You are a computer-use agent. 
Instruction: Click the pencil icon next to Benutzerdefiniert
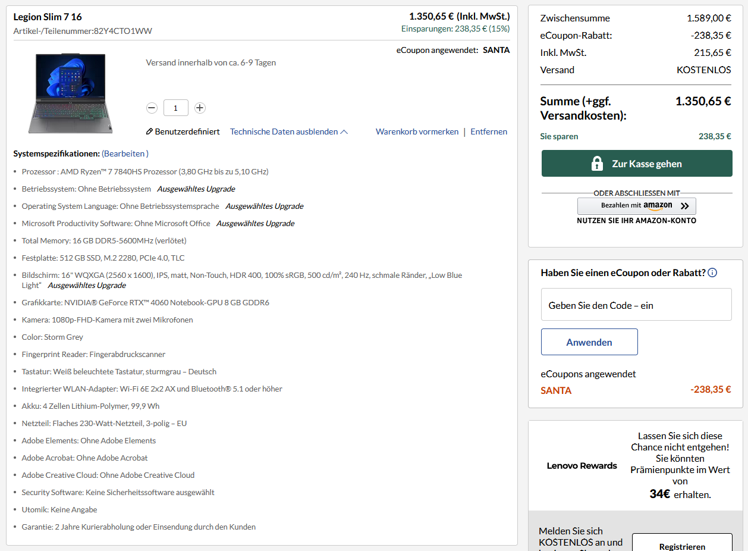(x=150, y=131)
